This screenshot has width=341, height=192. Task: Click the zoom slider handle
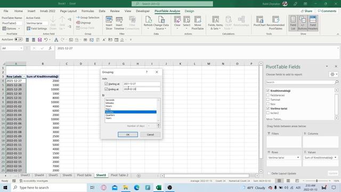[316, 181]
